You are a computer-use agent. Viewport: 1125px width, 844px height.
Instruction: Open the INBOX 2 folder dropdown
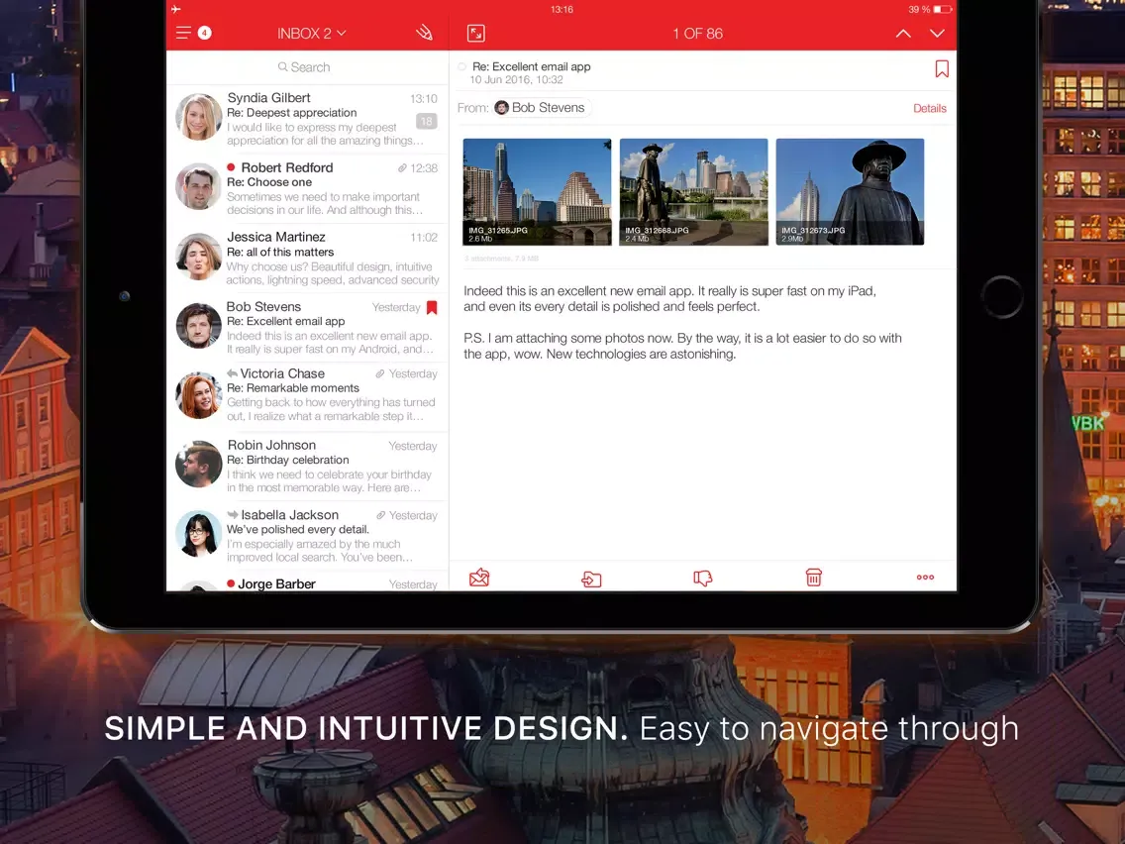point(311,32)
